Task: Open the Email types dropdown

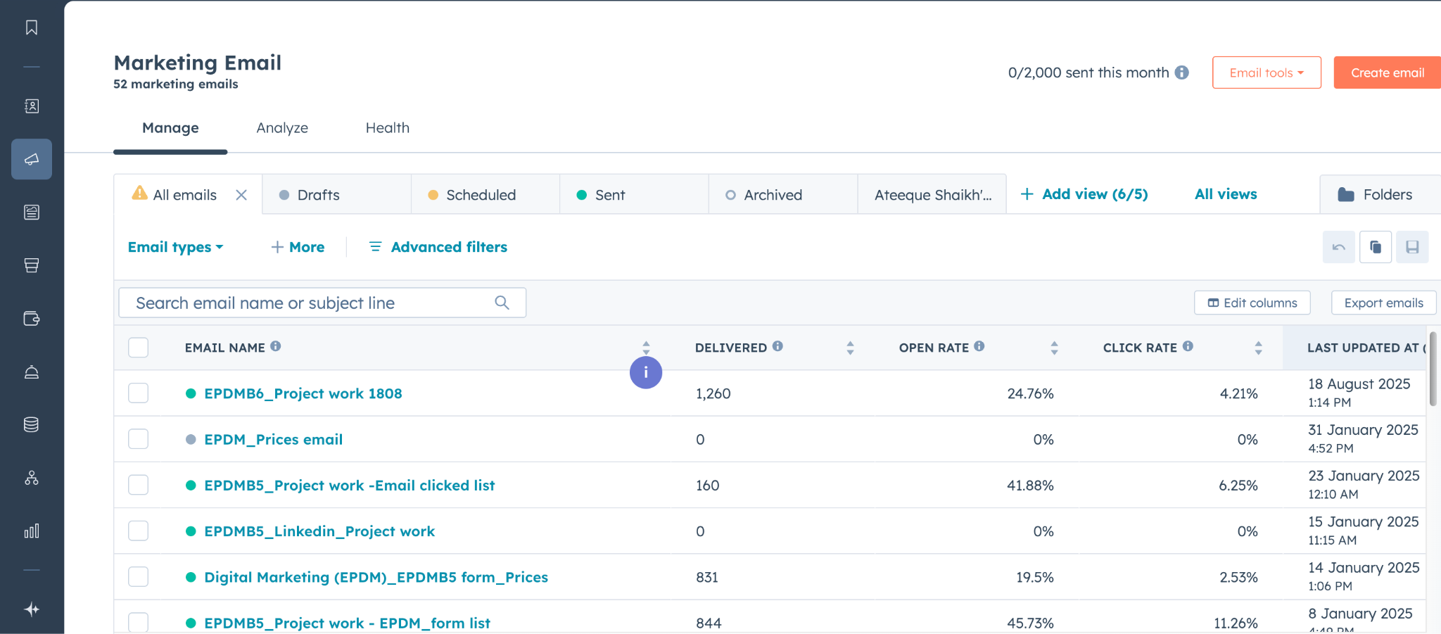Action: 175,247
